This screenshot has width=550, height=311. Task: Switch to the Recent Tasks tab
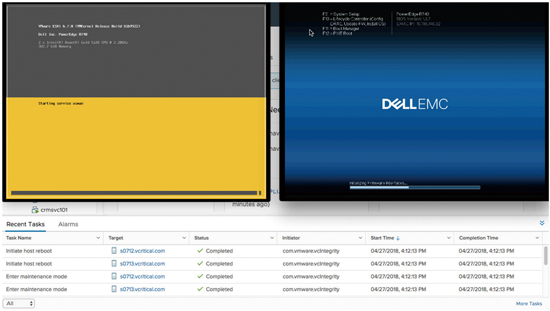25,224
